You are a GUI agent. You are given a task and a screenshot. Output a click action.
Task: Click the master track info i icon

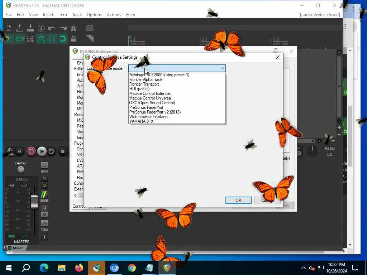(44, 237)
